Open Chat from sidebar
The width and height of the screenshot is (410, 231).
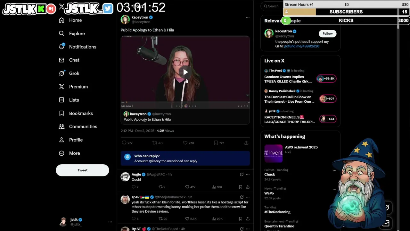click(x=70, y=60)
